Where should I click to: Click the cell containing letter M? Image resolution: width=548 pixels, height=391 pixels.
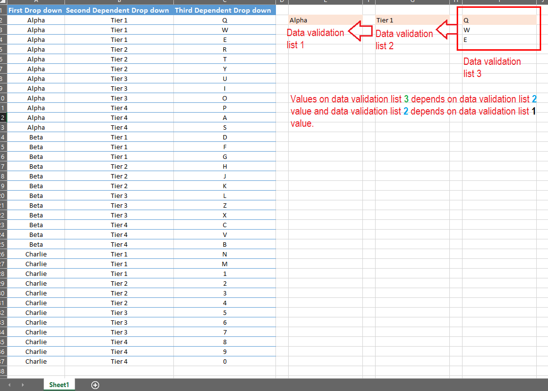pos(225,264)
